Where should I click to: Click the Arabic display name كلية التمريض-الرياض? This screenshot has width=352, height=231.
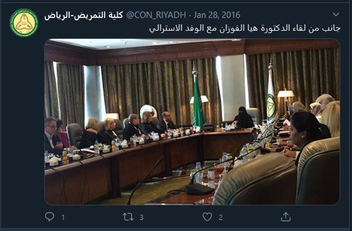83,15
